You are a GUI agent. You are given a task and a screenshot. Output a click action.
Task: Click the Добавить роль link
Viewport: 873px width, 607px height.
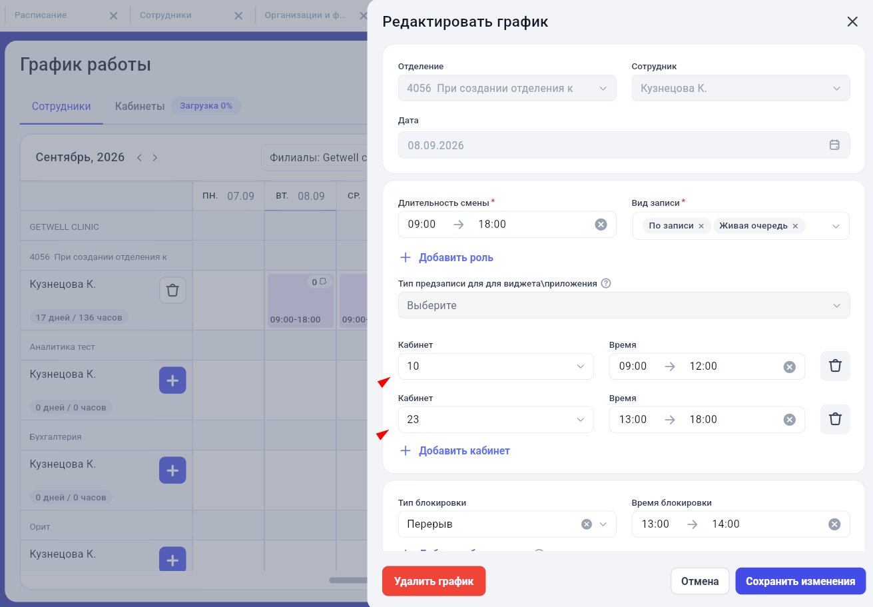[446, 258]
